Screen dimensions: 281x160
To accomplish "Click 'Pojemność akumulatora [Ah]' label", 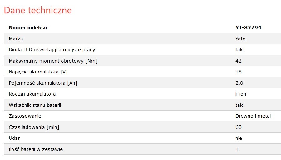I will pos(43,83).
